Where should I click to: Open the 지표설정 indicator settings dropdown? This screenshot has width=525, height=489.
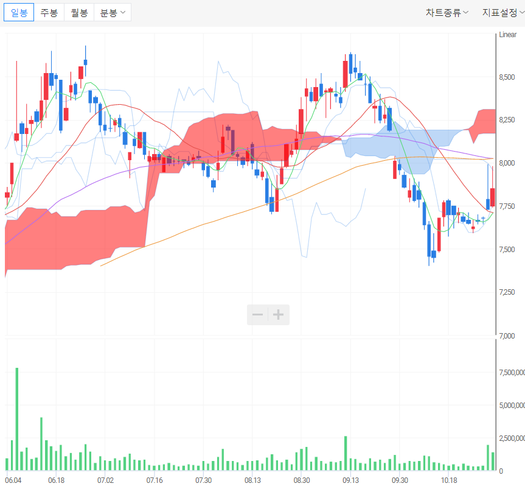click(x=503, y=13)
